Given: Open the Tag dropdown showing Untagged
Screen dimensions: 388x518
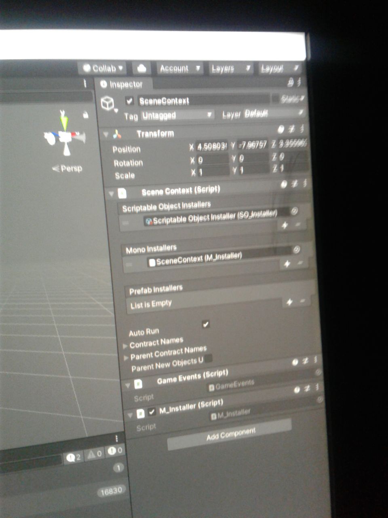Looking at the screenshot, I should pyautogui.click(x=177, y=115).
